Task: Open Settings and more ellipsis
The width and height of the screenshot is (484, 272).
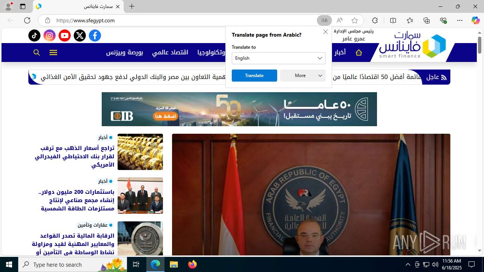Action: pyautogui.click(x=460, y=20)
